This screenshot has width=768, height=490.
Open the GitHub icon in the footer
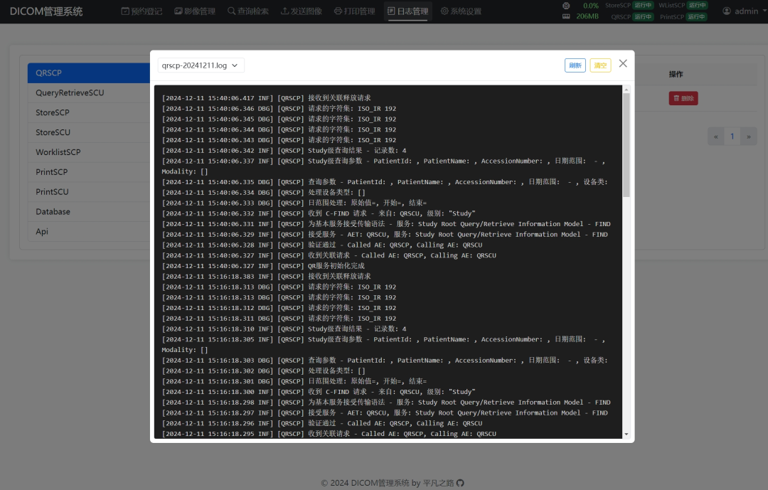460,483
